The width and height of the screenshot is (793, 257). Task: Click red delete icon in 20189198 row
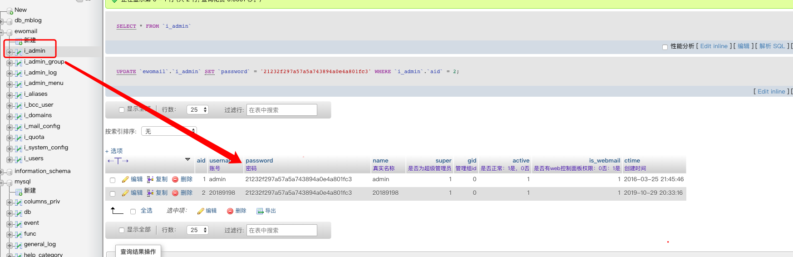tap(175, 193)
